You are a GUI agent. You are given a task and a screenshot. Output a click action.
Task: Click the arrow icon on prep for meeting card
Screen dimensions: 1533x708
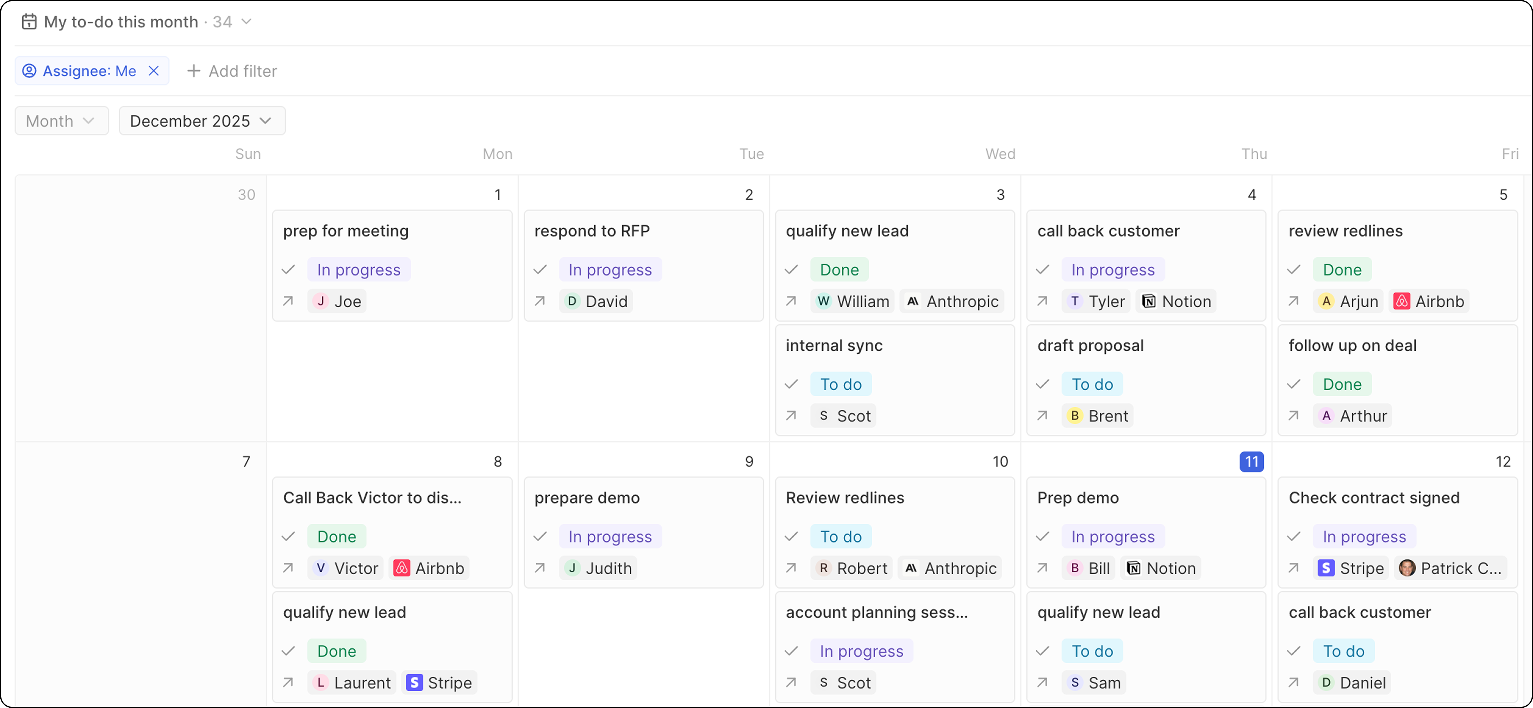288,301
